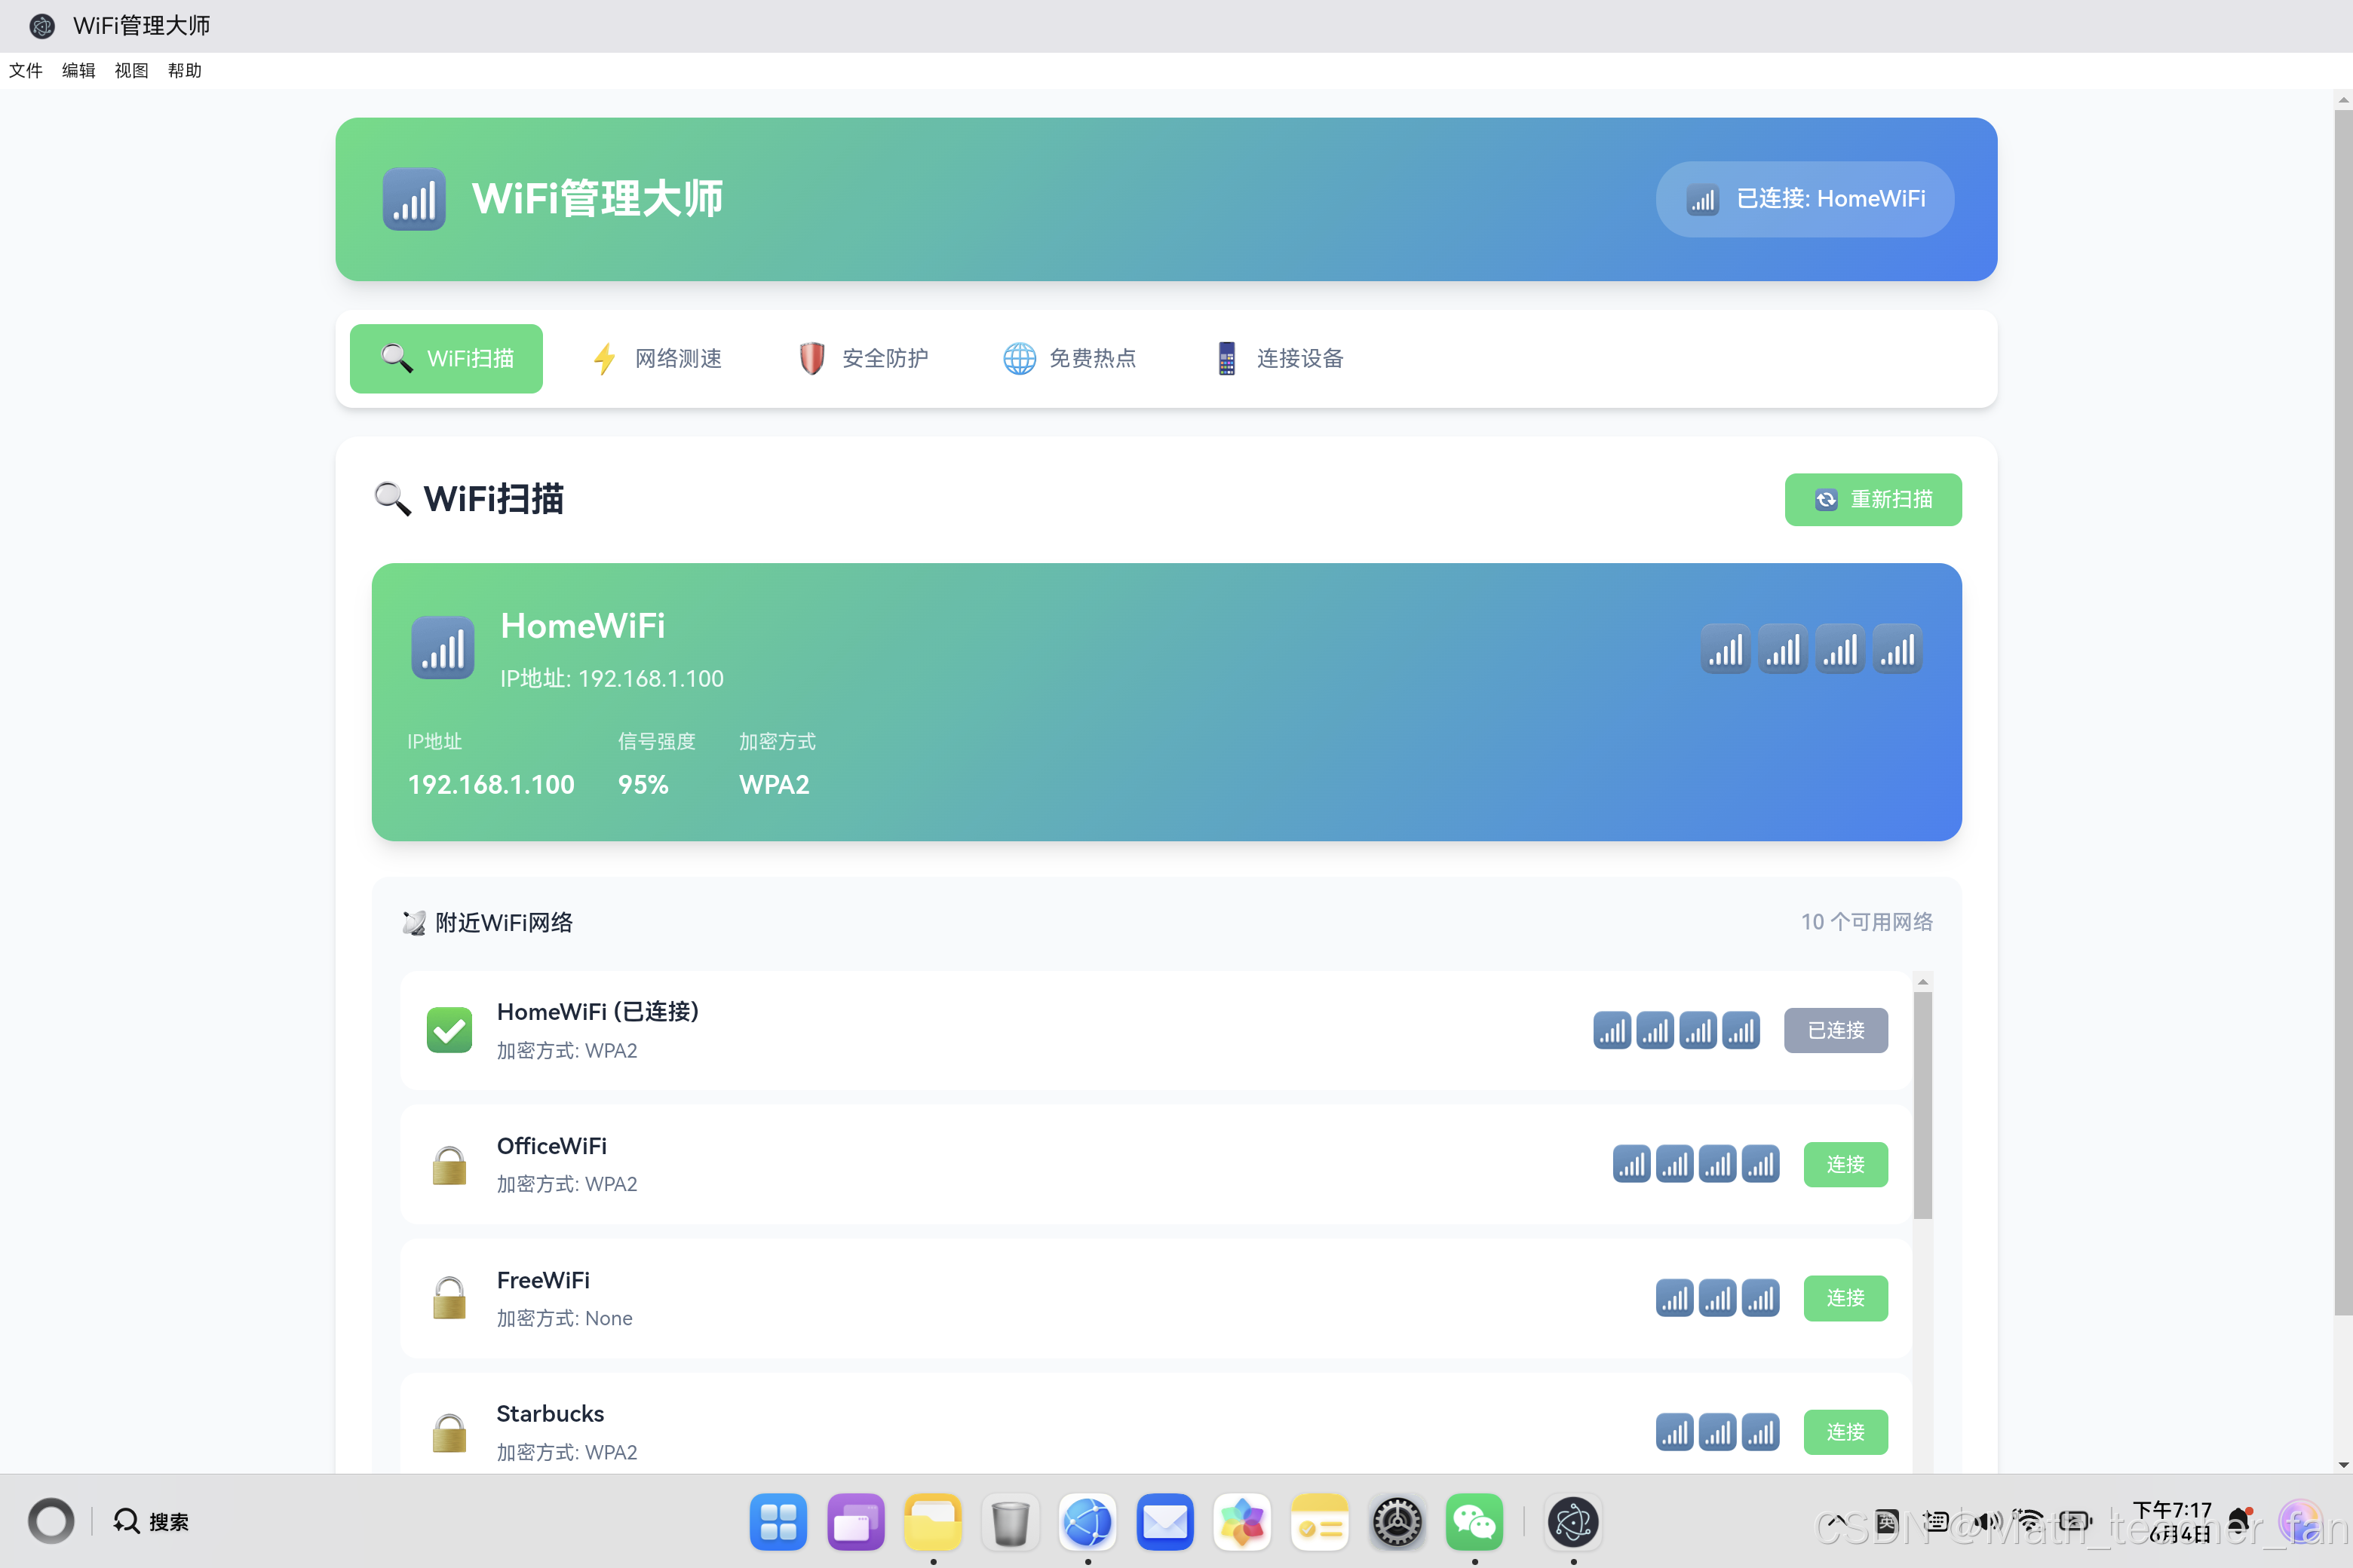This screenshot has height=1568, width=2353.
Task: Click the WPA2 value in the HomeWiFi card
Action: 775,785
